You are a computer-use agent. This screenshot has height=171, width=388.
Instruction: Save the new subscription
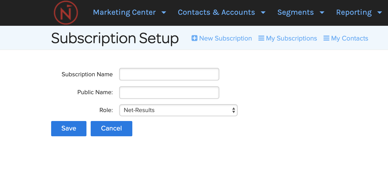69,128
